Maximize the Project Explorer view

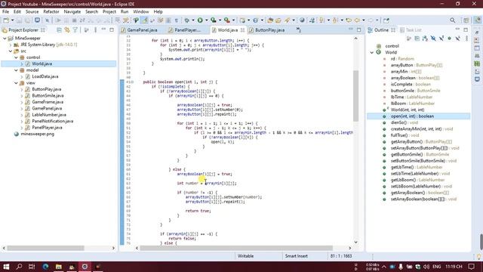tap(112, 29)
